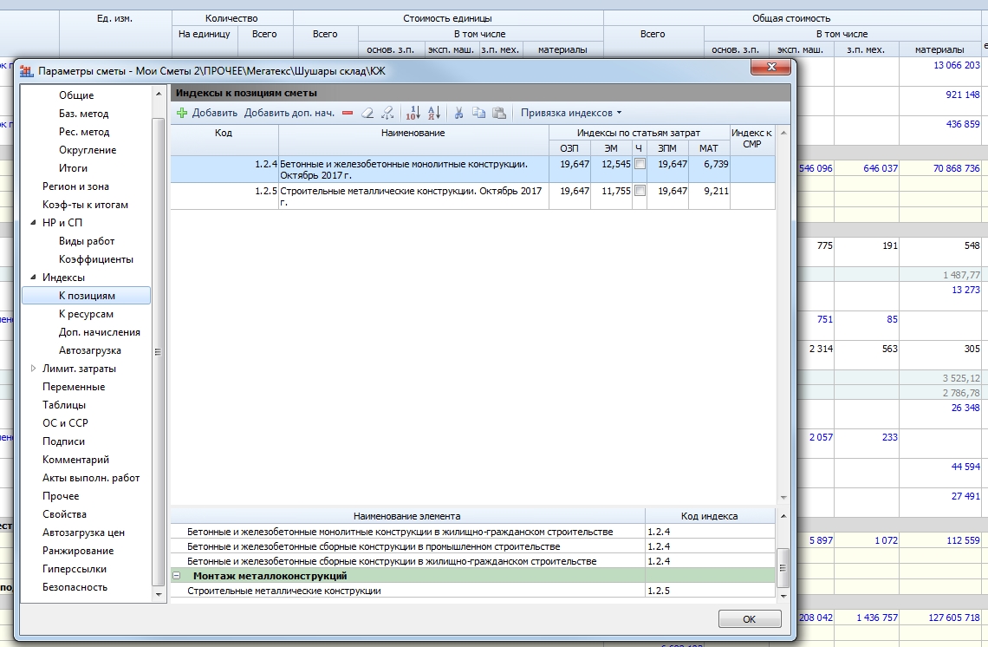Viewport: 988px width, 647px height.
Task: Select Рес. метод in the tree
Action: pos(84,132)
